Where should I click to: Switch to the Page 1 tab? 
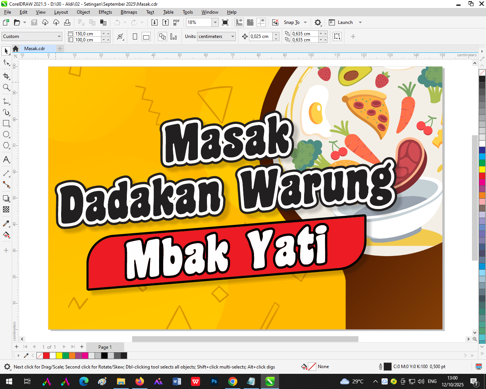[105, 347]
